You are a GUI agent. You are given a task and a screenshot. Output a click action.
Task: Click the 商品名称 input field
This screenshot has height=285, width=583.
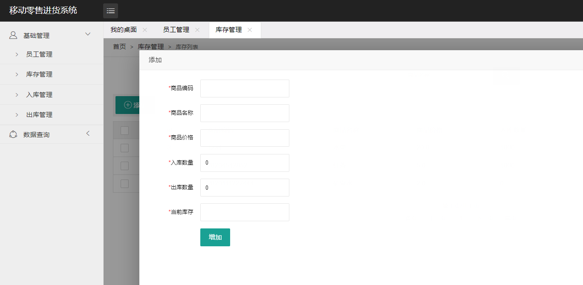[245, 113]
